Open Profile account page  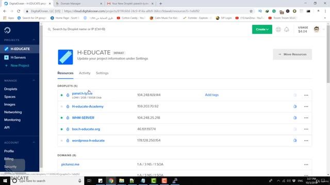coord(9,151)
